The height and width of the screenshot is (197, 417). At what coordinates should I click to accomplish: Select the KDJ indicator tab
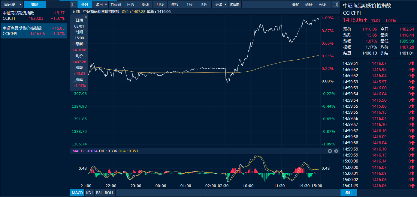(x=89, y=193)
